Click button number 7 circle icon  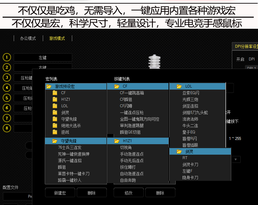(7, 118)
